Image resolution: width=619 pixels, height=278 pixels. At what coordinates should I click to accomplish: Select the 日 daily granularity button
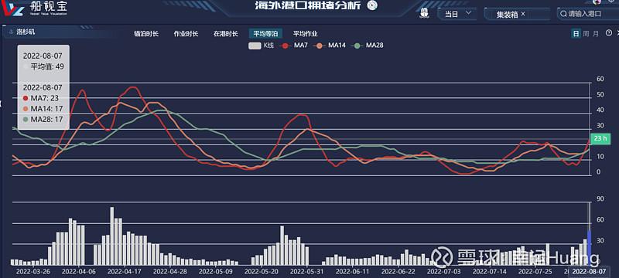[576, 34]
